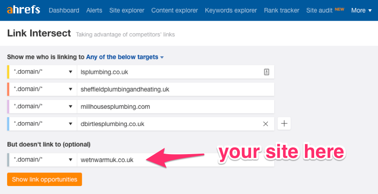Open Site explorer
The height and width of the screenshot is (194, 378).
(x=127, y=10)
